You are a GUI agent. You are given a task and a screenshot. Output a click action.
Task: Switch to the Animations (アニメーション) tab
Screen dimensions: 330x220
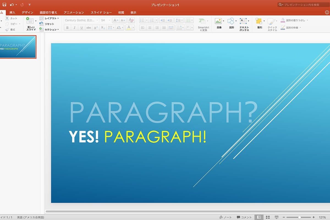click(x=74, y=13)
